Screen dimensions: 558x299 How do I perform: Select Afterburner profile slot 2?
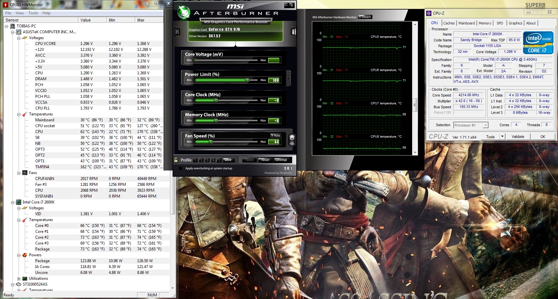pyautogui.click(x=201, y=160)
